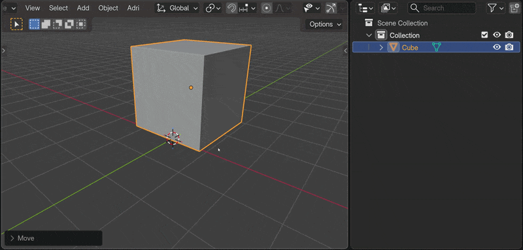Click the Cube's orange origin point
This screenshot has width=523, height=250.
[191, 88]
